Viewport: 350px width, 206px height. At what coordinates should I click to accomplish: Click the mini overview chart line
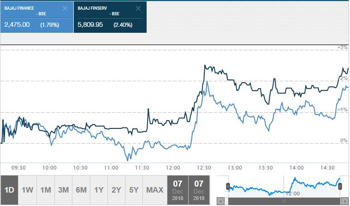click(x=284, y=186)
